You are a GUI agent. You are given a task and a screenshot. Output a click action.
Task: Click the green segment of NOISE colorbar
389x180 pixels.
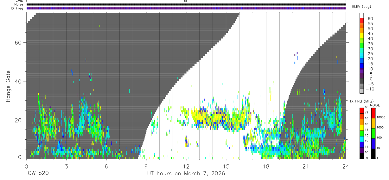pyautogui.click(x=373, y=133)
